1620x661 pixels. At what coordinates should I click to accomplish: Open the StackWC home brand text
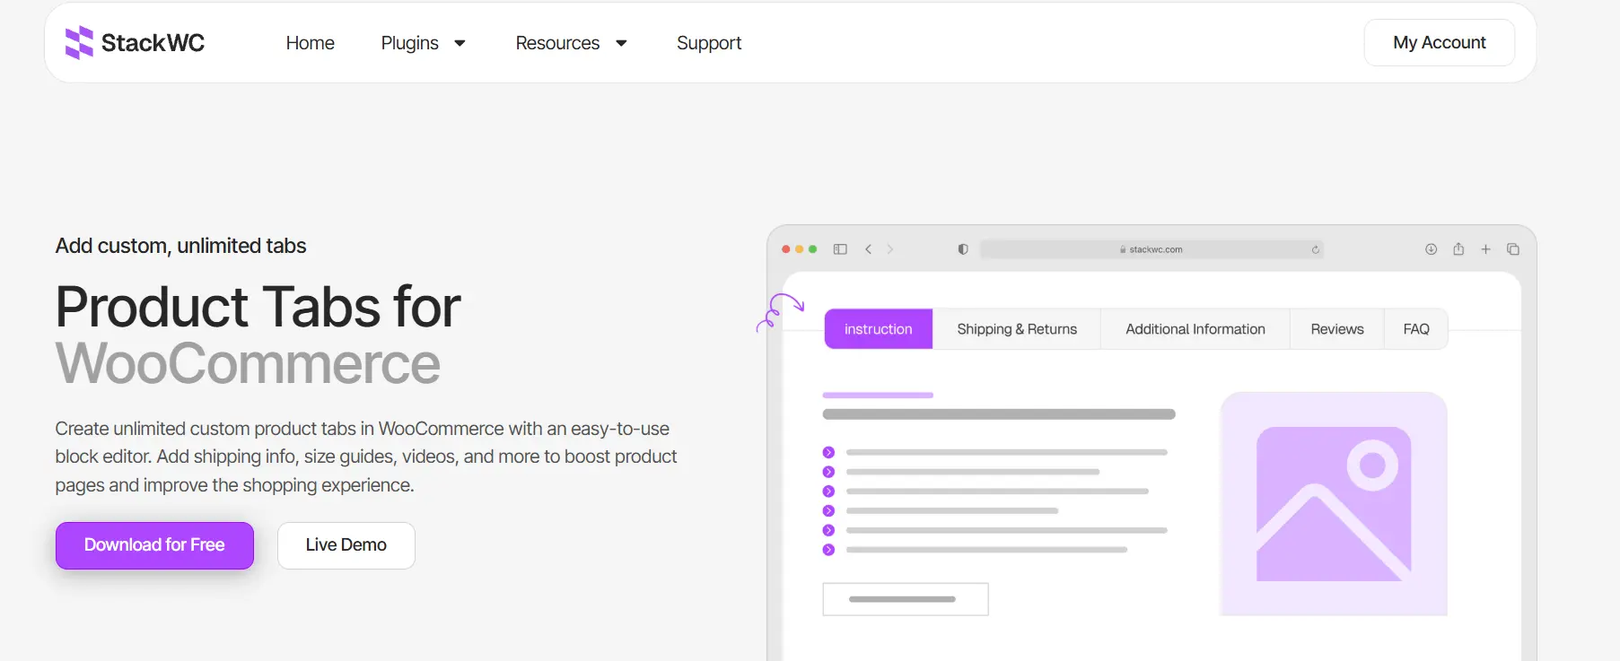point(153,42)
